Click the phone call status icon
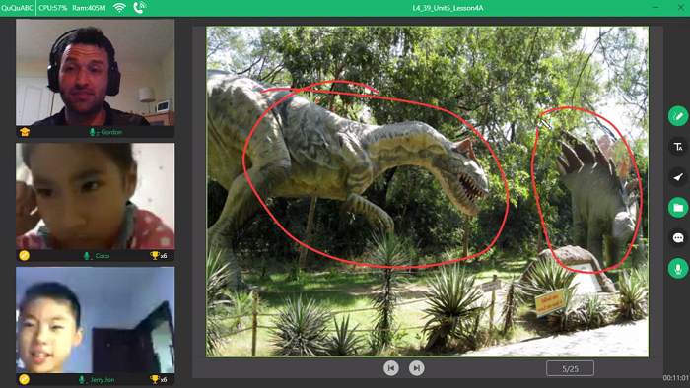 point(139,8)
